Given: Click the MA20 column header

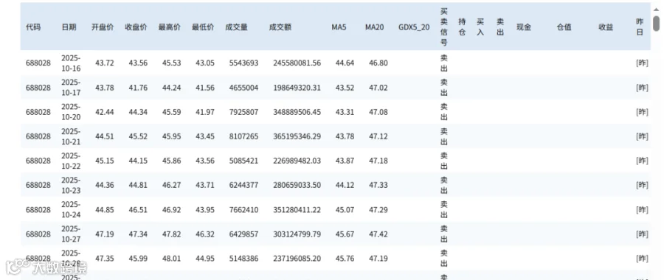Looking at the screenshot, I should coord(374,27).
